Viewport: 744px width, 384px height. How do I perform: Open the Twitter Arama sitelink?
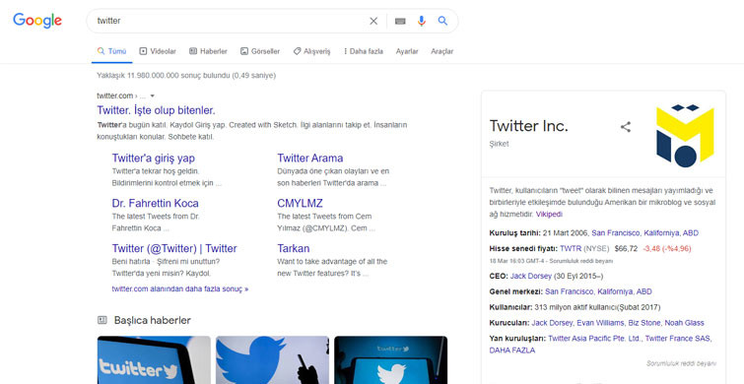point(310,158)
